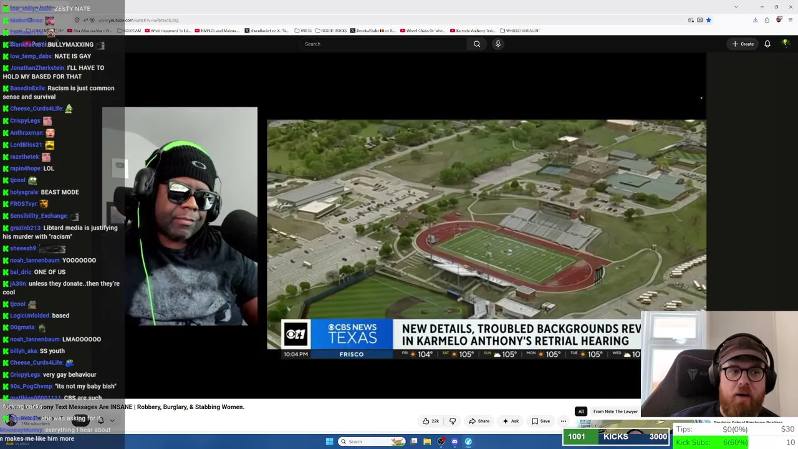
Task: Click the Ask button under the video
Action: click(511, 421)
